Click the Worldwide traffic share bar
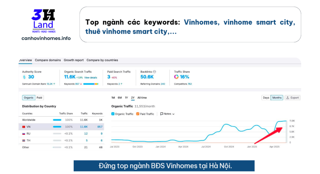 pyautogui.click(x=57, y=120)
